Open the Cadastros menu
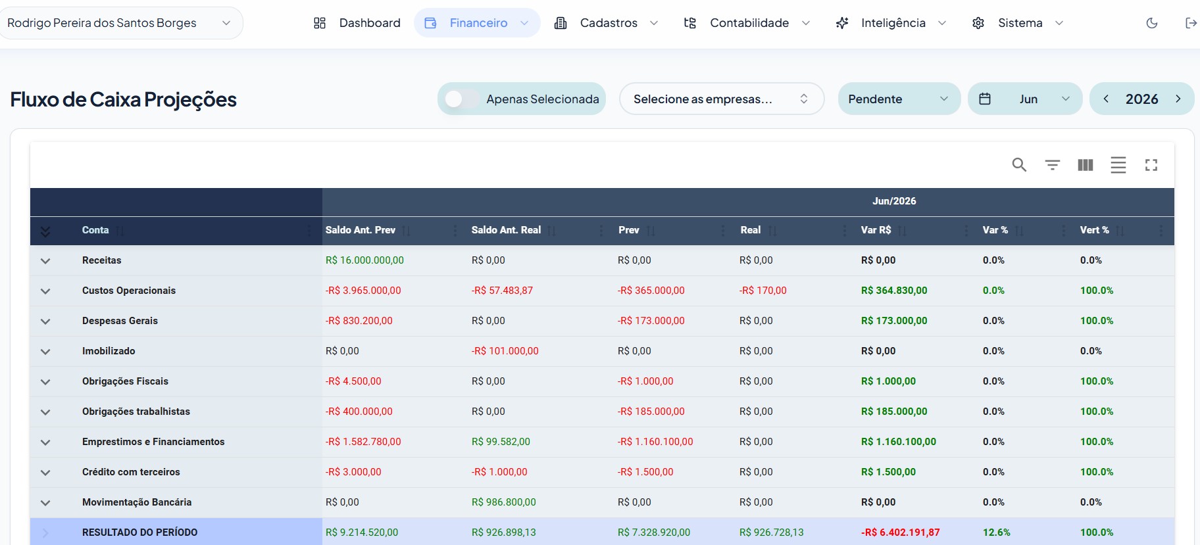 606,23
